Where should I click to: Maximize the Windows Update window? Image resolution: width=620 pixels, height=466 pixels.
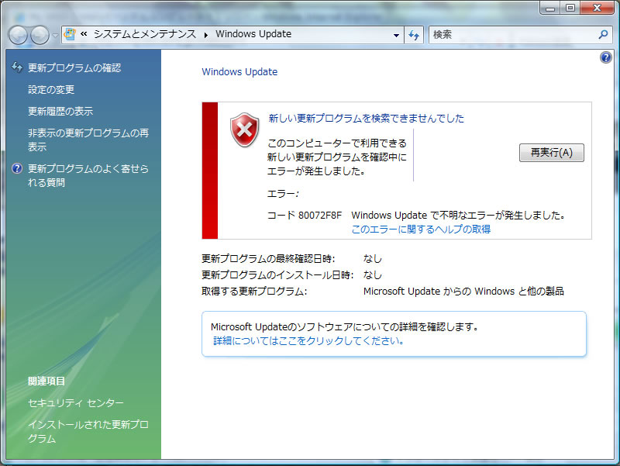click(570, 8)
